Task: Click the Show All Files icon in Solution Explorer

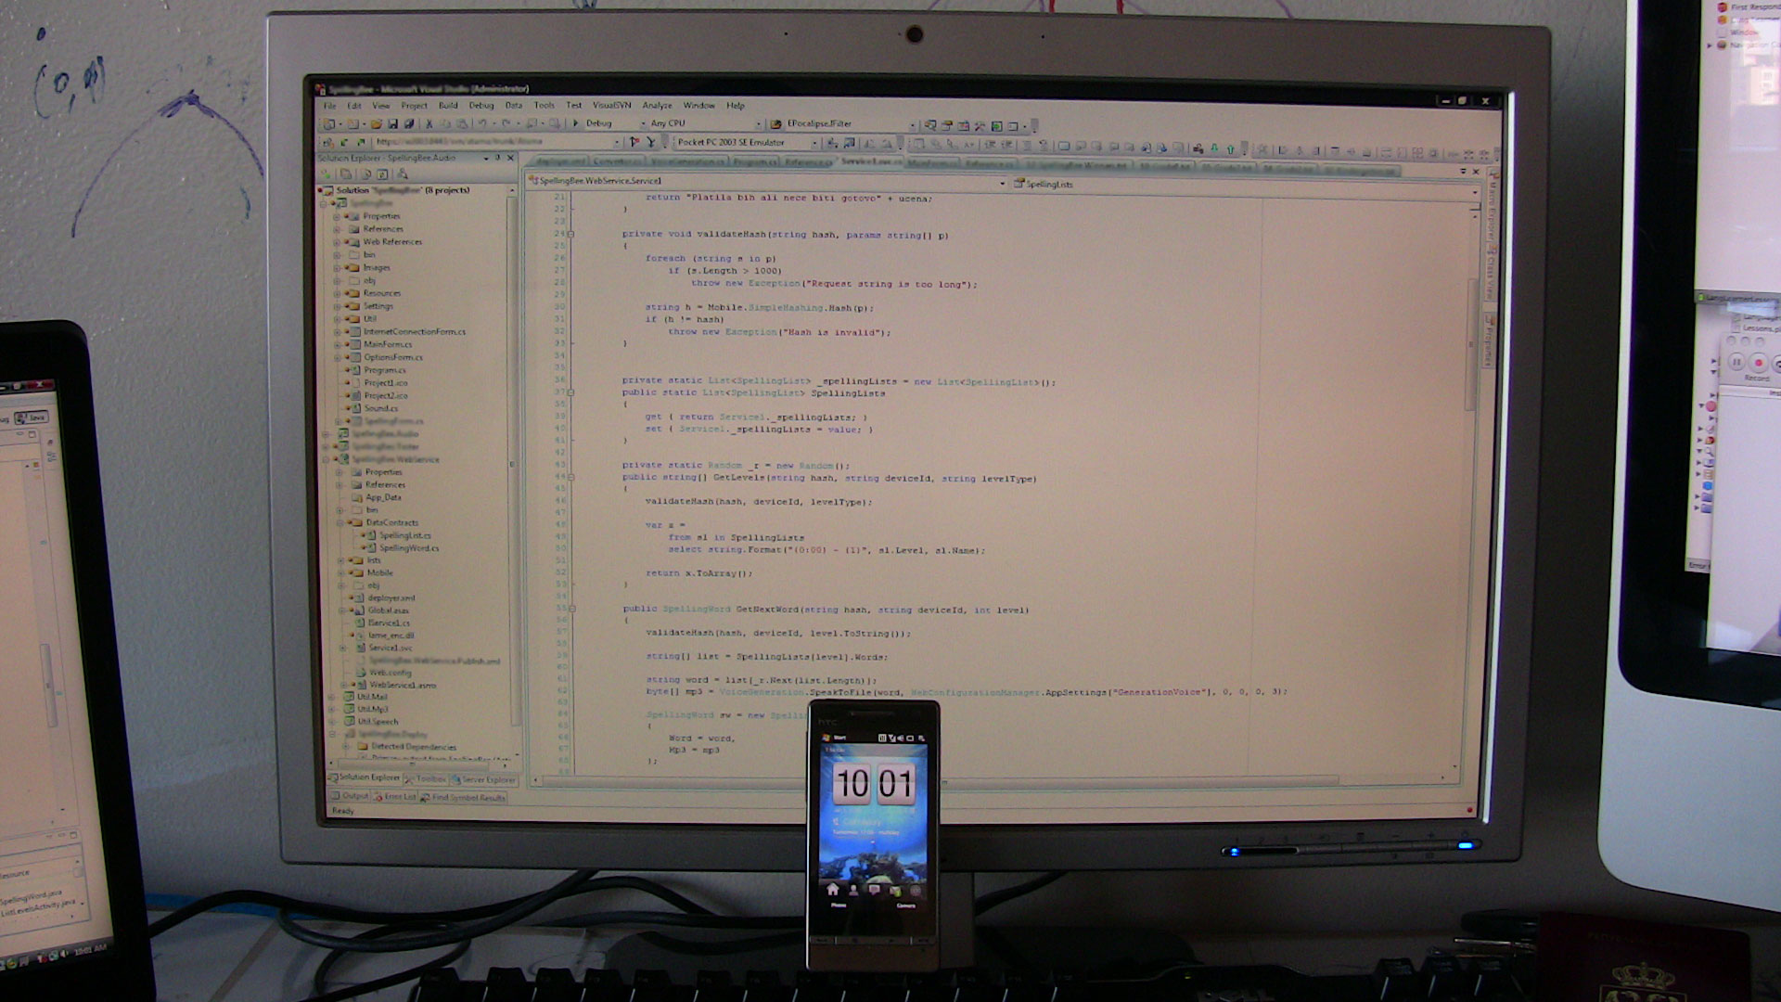Action: (x=346, y=173)
